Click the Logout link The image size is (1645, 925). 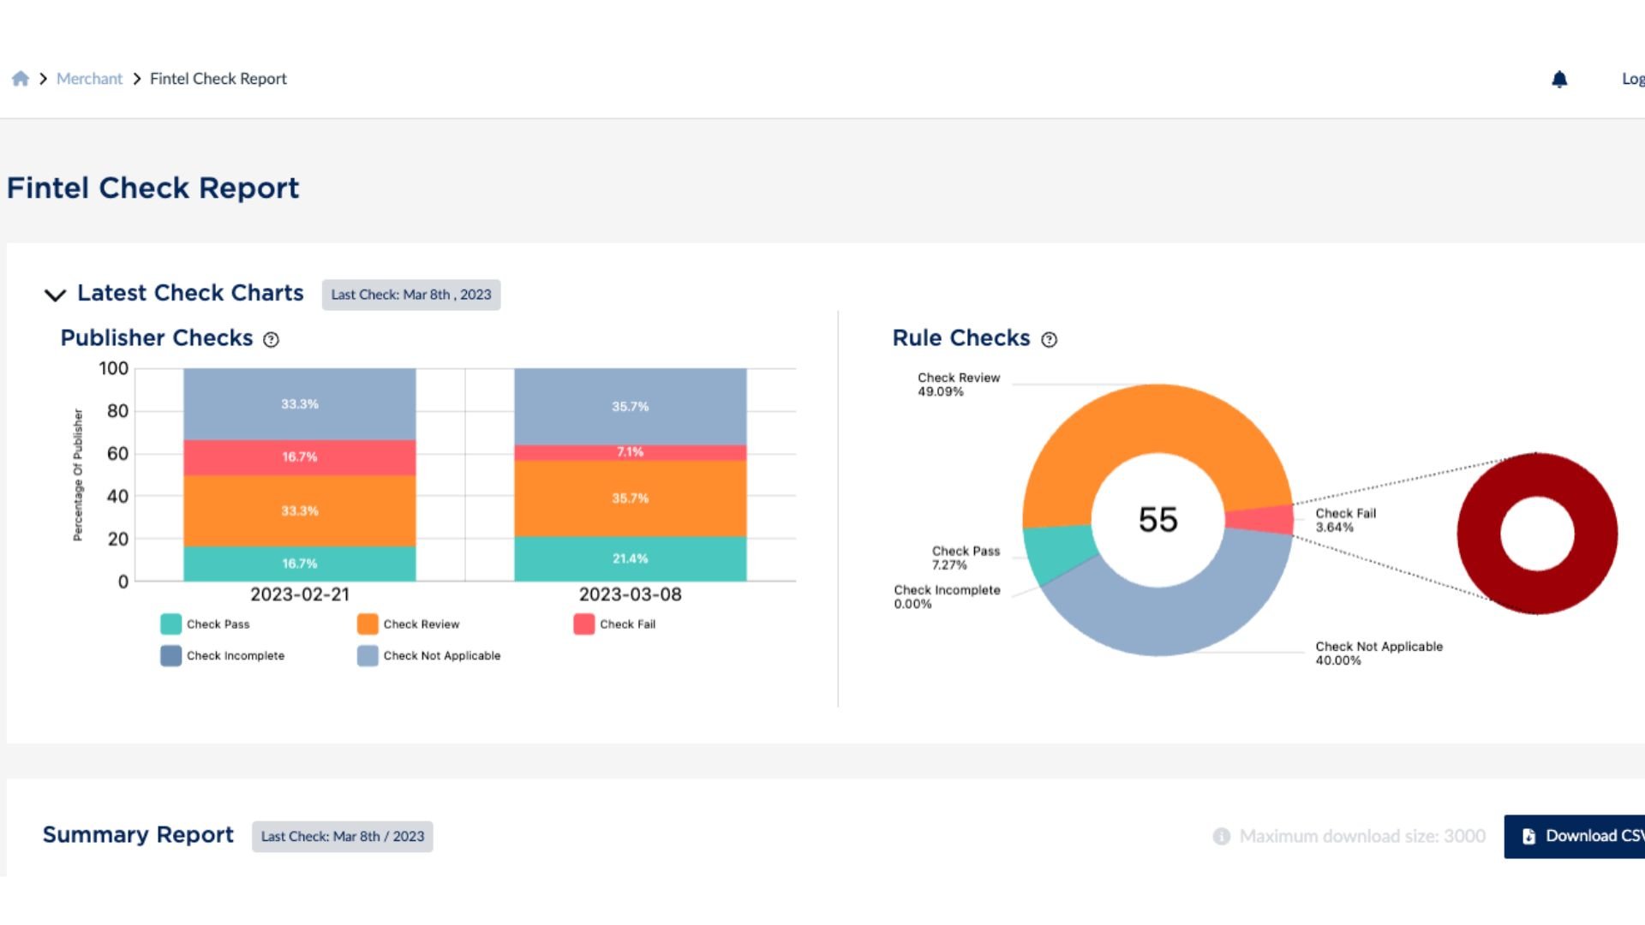1633,78
